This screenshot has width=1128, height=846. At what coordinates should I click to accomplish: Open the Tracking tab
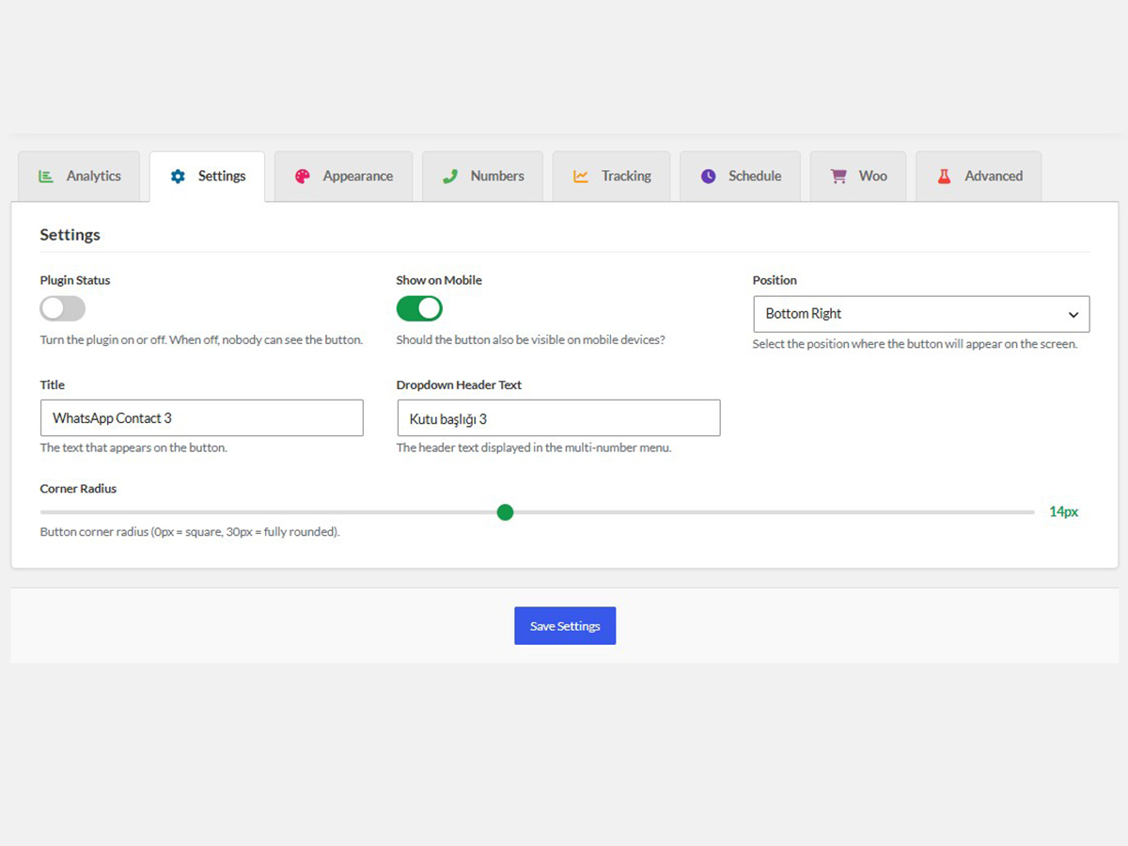611,176
